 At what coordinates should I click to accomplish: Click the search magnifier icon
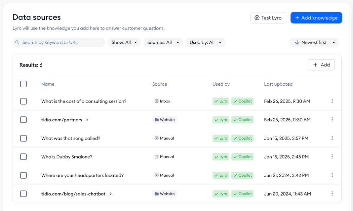point(18,43)
